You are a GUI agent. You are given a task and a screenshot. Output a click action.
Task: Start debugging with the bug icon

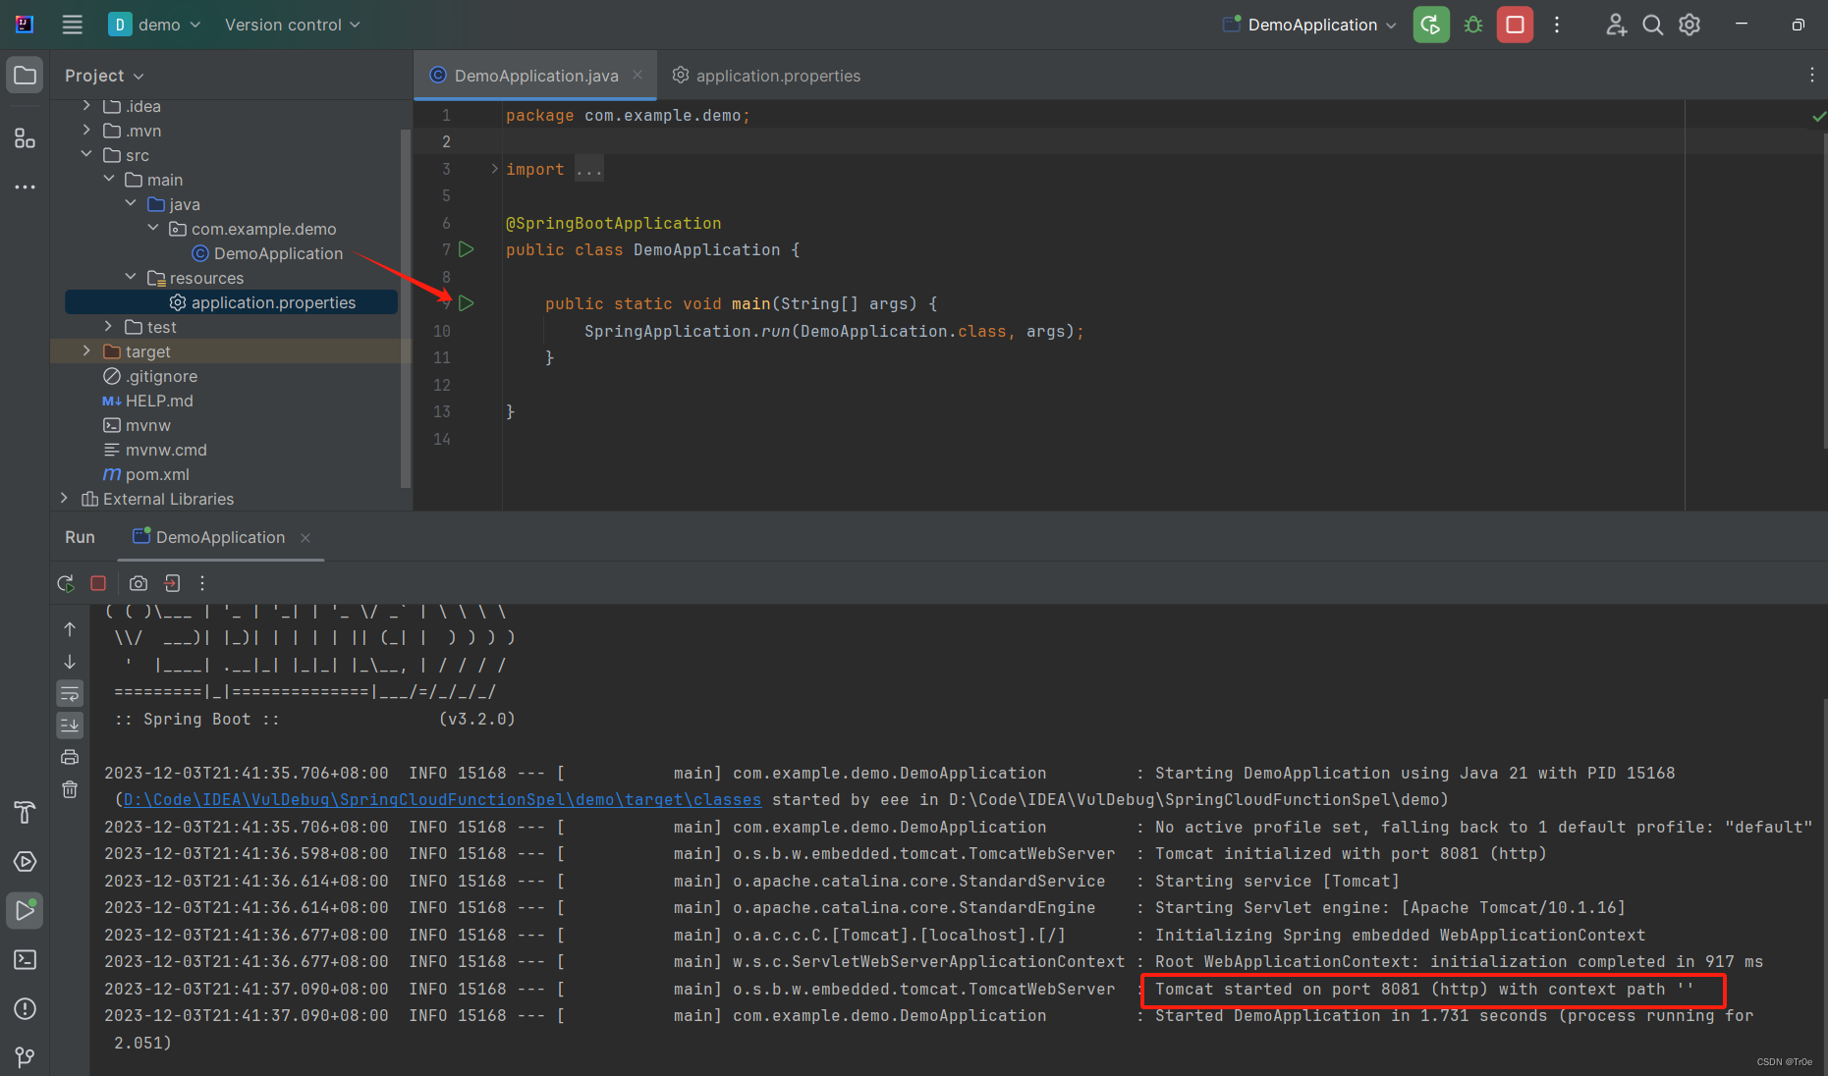(x=1473, y=25)
